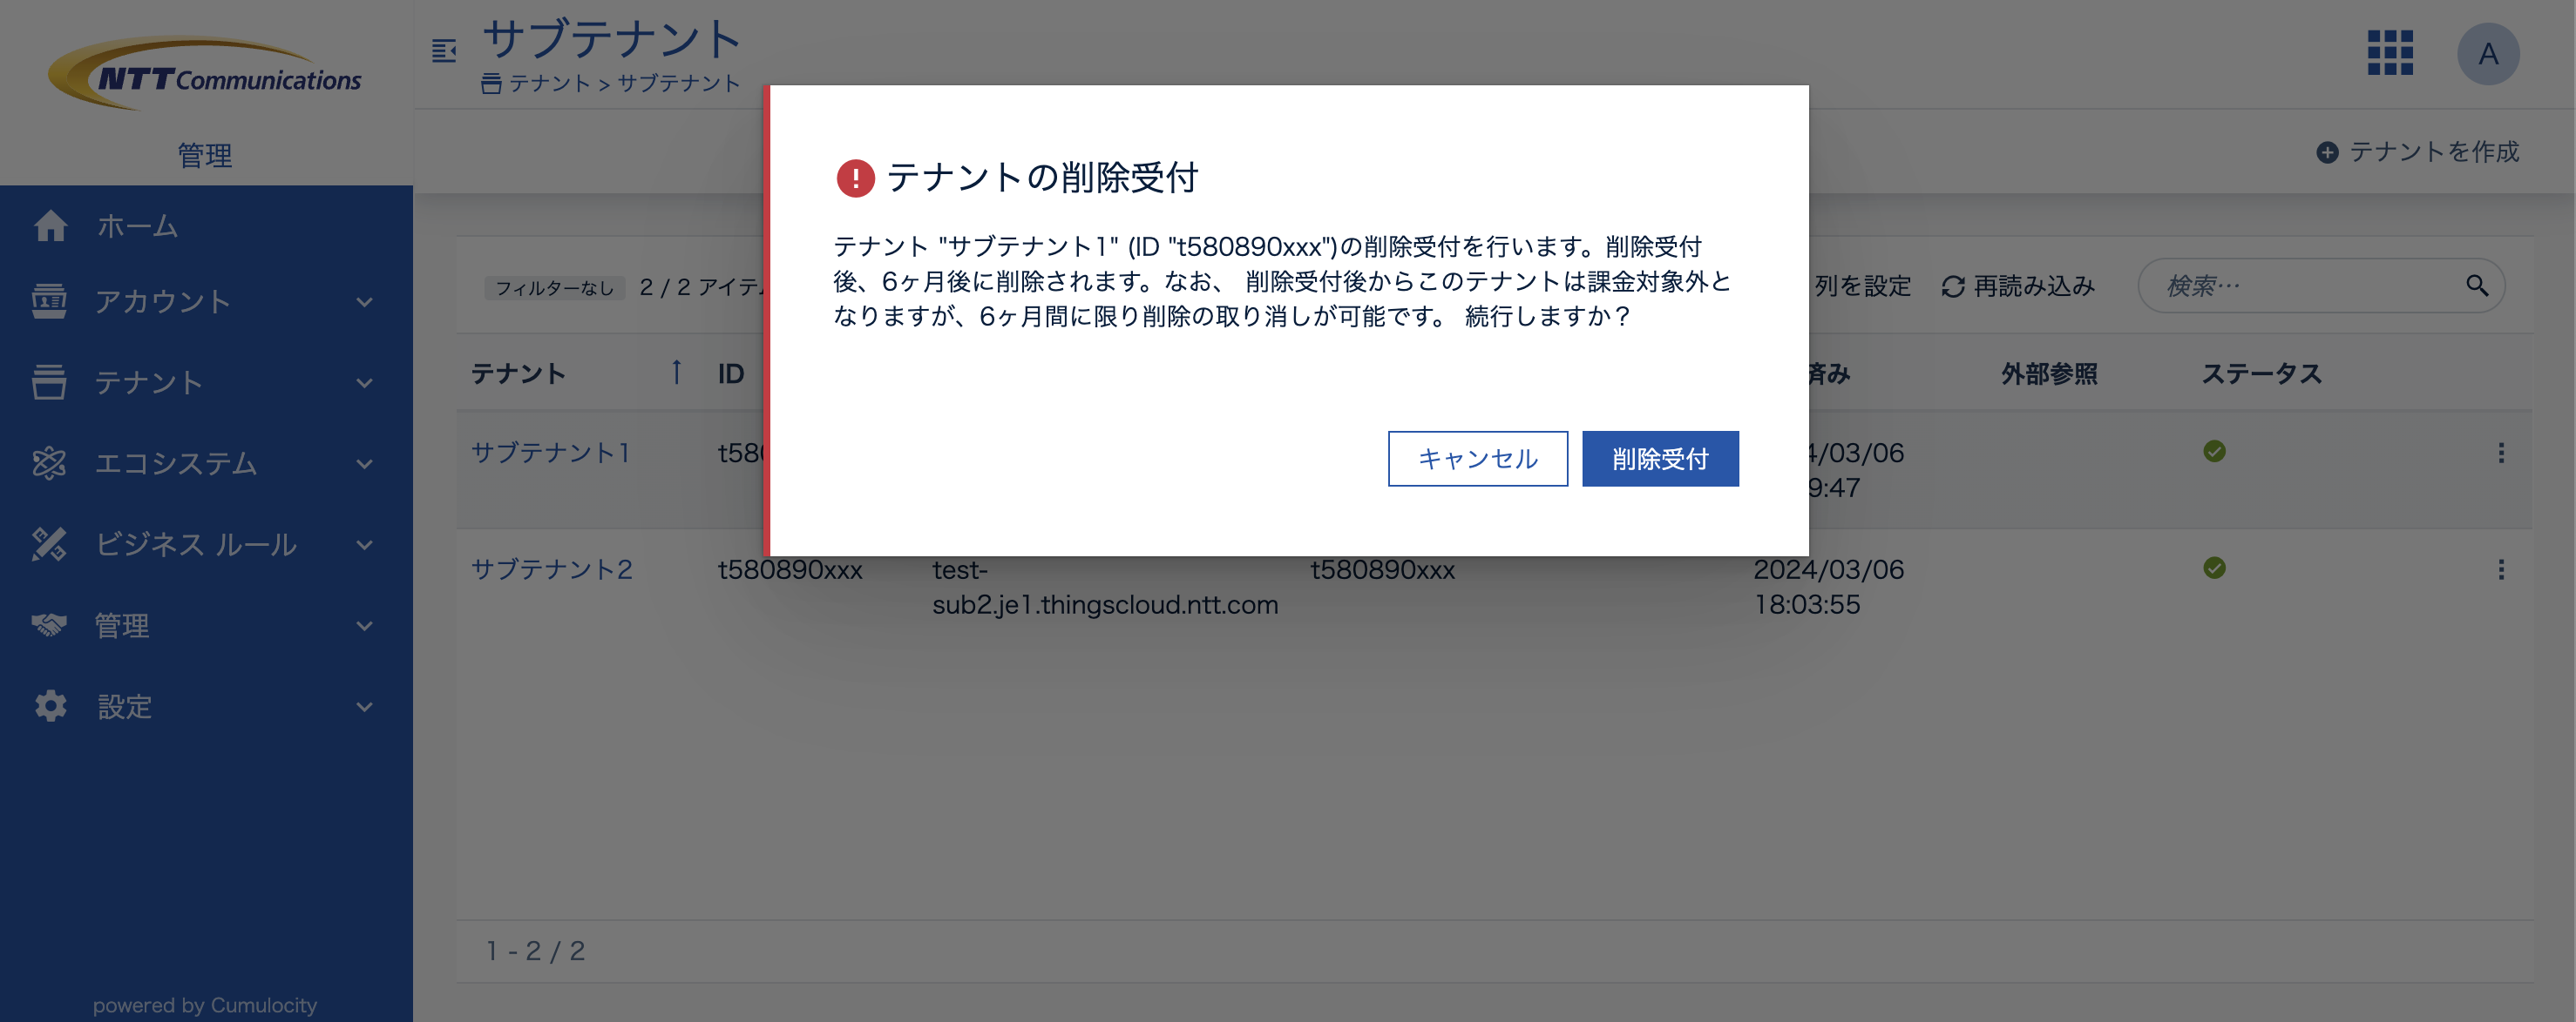The height and width of the screenshot is (1022, 2576).
Task: Click the NTT Communications logo
Action: tap(206, 74)
